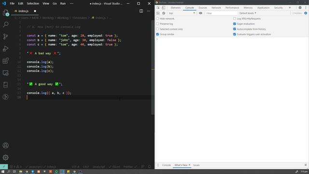Image resolution: width=309 pixels, height=174 pixels.
Task: Toggle the console settings blue gear
Action: (x=306, y=13)
